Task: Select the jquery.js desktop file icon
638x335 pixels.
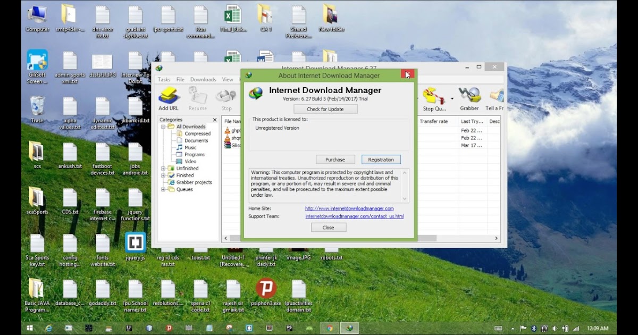Action: coord(135,246)
